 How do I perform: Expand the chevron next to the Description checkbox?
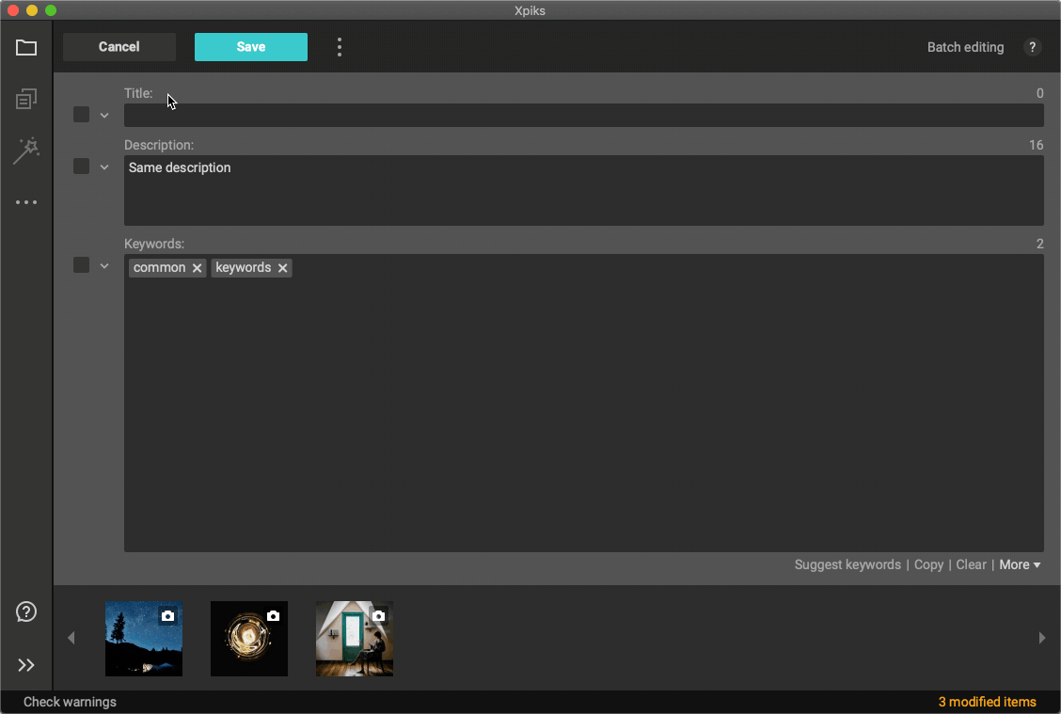(x=104, y=166)
